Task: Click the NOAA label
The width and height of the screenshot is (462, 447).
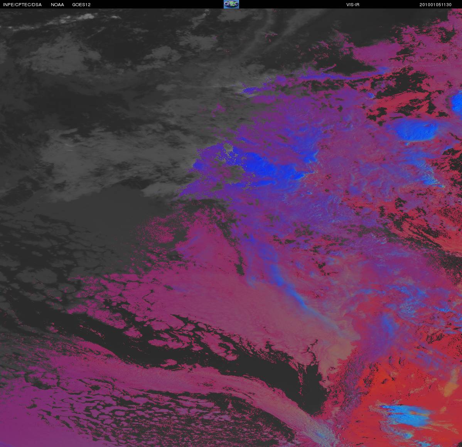Action: [x=57, y=5]
